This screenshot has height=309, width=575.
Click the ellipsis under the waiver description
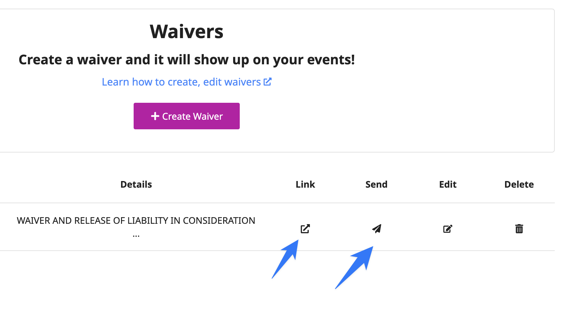click(x=136, y=236)
